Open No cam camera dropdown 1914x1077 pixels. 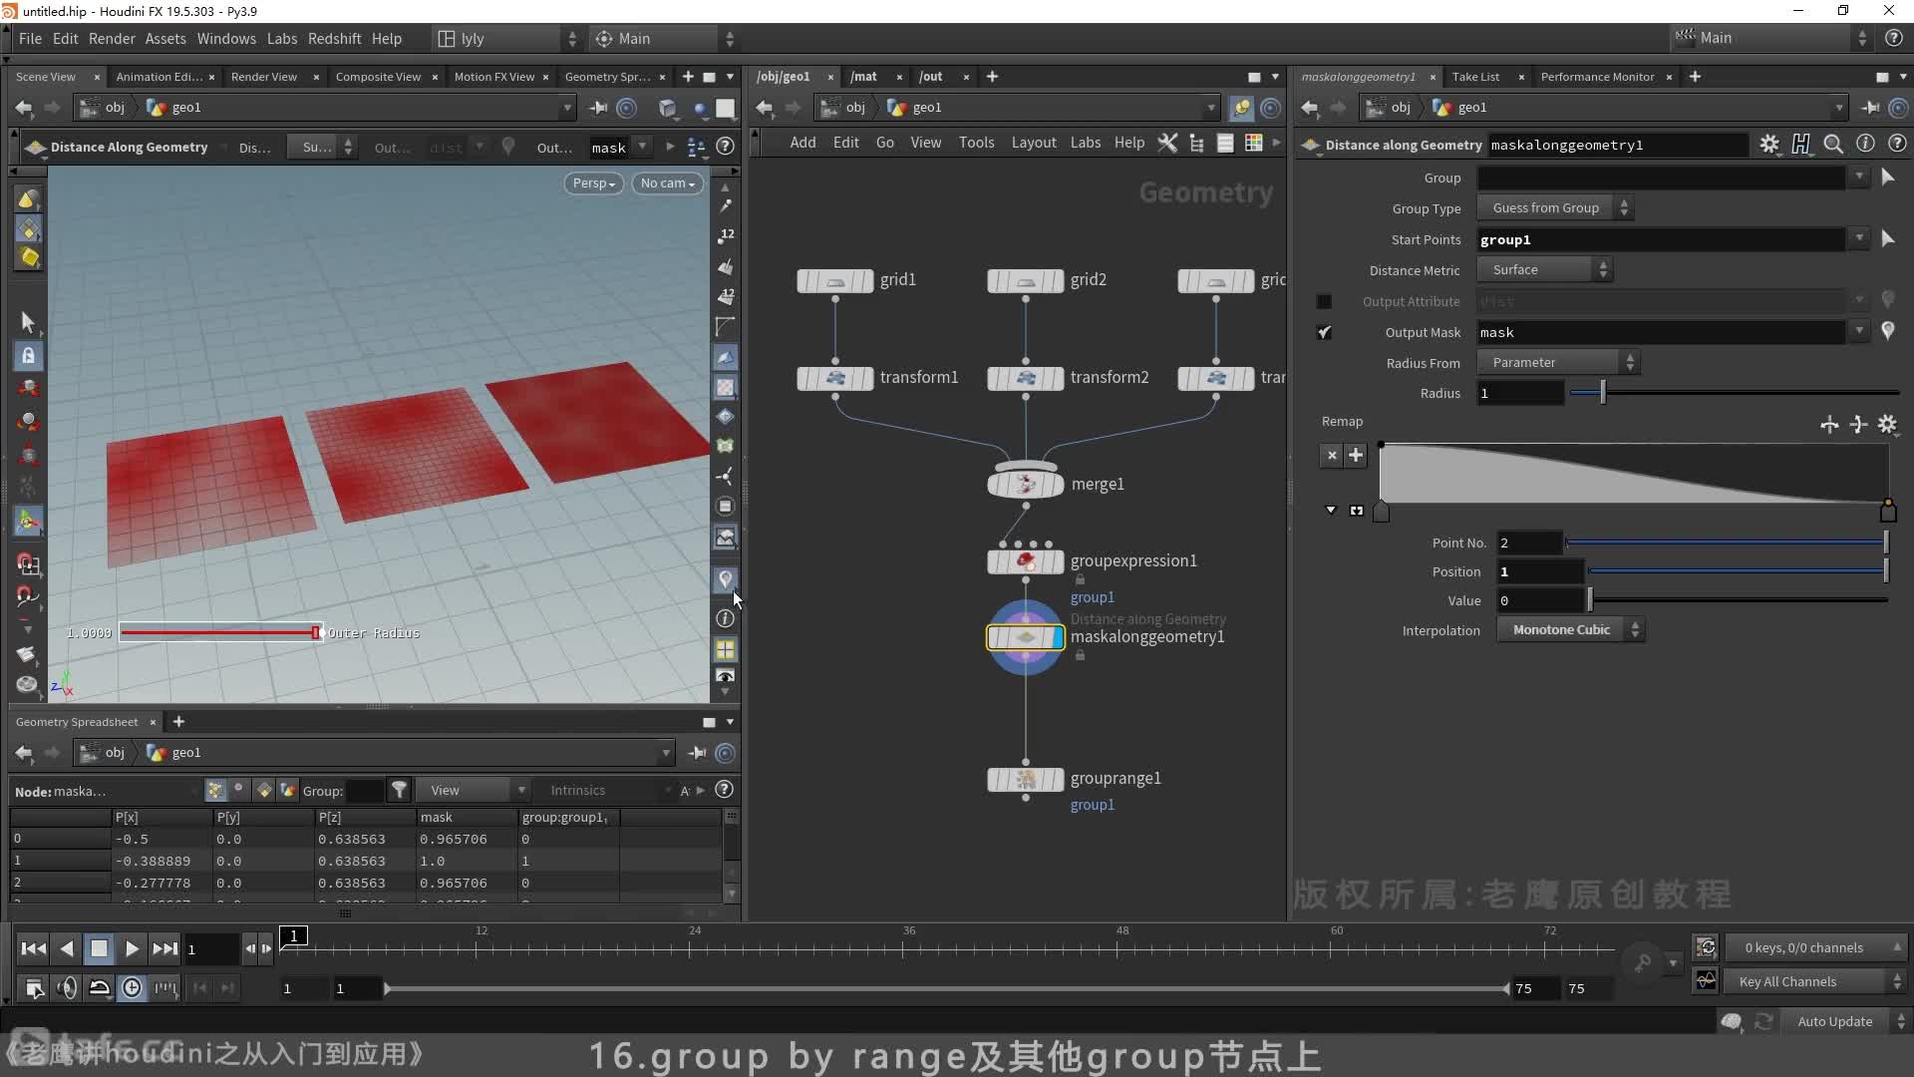pos(668,183)
